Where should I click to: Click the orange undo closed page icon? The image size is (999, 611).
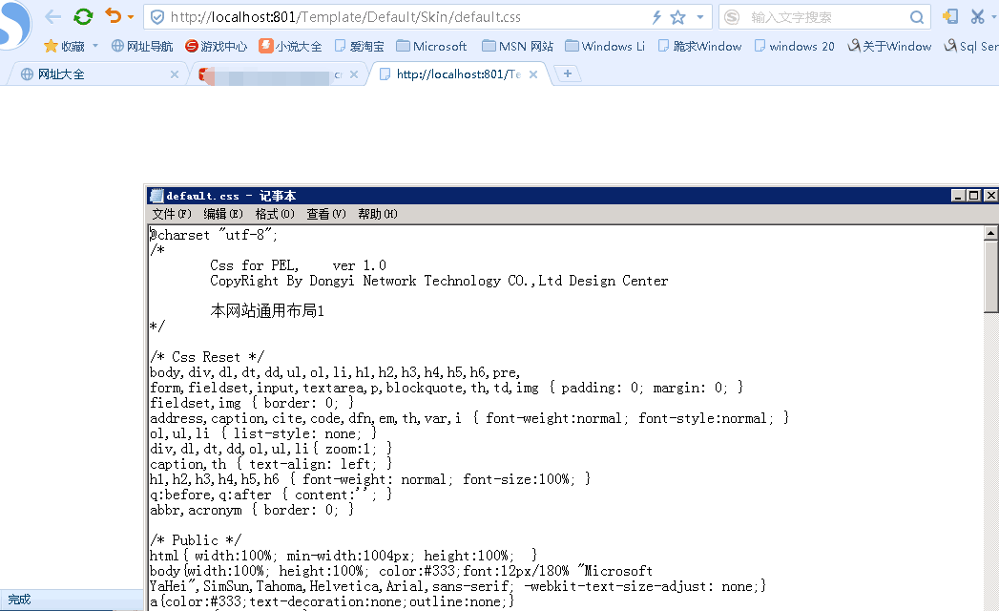(x=113, y=16)
